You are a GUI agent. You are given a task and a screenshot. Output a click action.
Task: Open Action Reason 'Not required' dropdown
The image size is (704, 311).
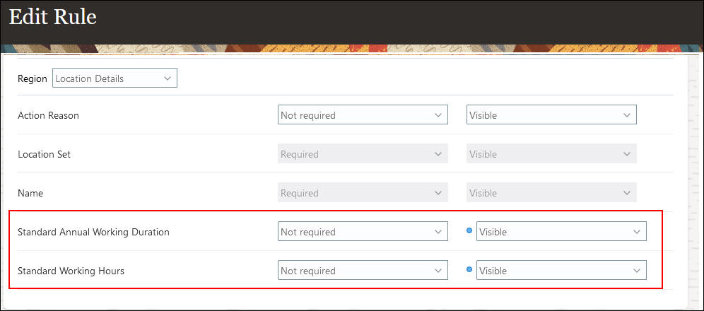[363, 115]
